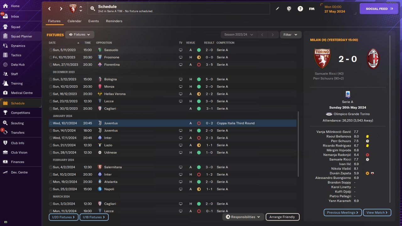Open the Tactics board icon

[x=5, y=55]
